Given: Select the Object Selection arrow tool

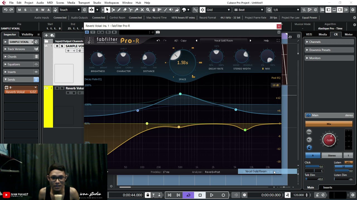Looking at the screenshot, I should pos(107,10).
